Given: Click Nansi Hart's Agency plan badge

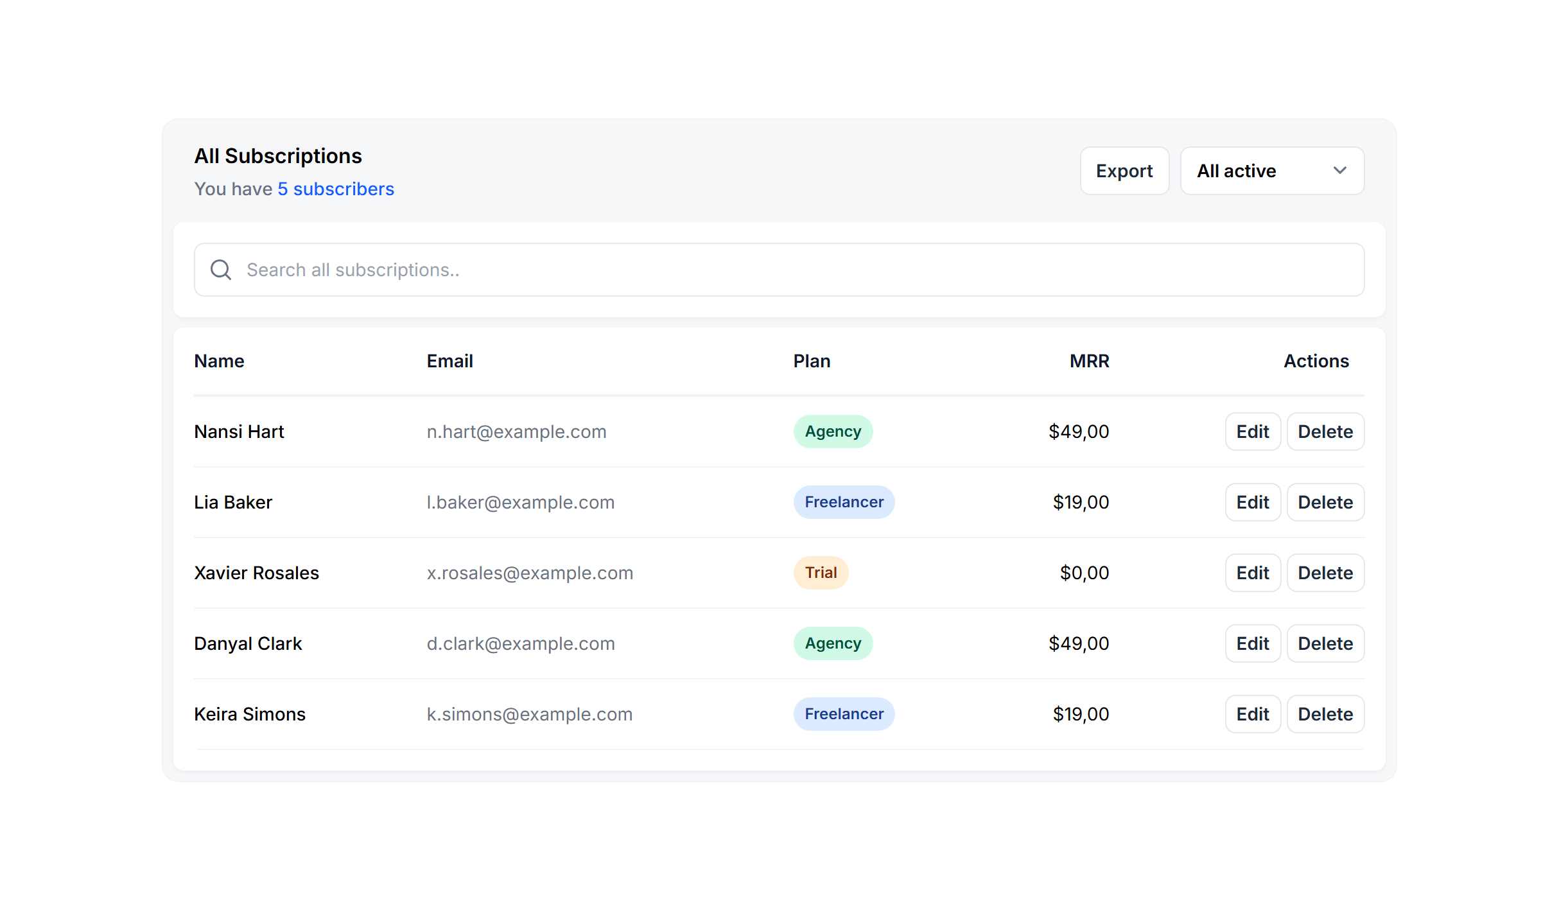Looking at the screenshot, I should (833, 432).
